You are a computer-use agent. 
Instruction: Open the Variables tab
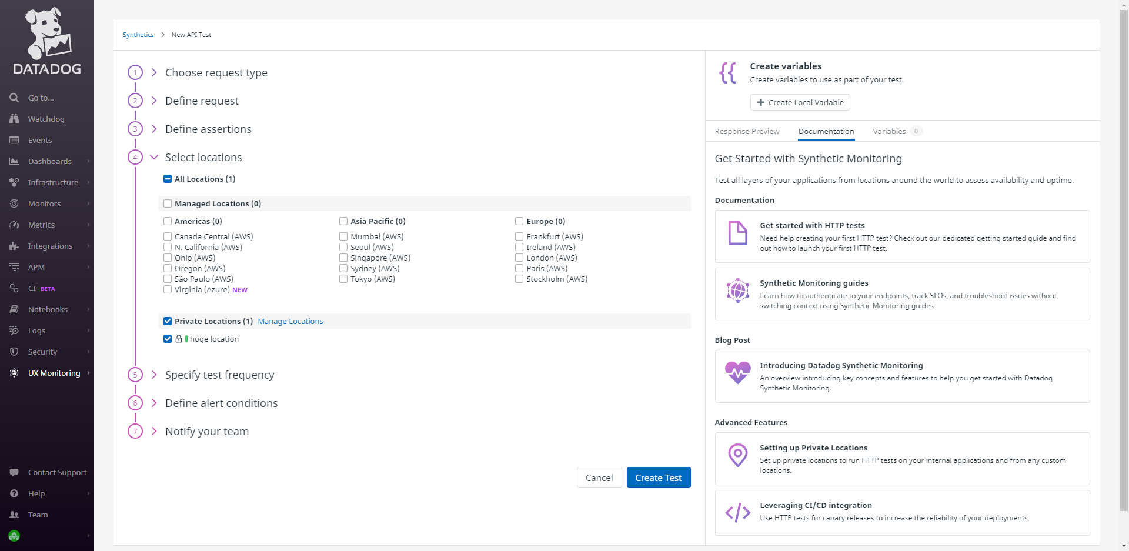point(897,131)
